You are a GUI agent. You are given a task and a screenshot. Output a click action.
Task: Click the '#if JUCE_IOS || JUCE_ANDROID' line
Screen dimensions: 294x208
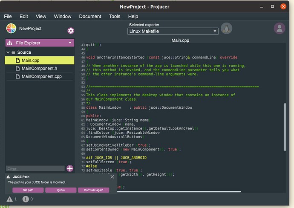[116, 158]
